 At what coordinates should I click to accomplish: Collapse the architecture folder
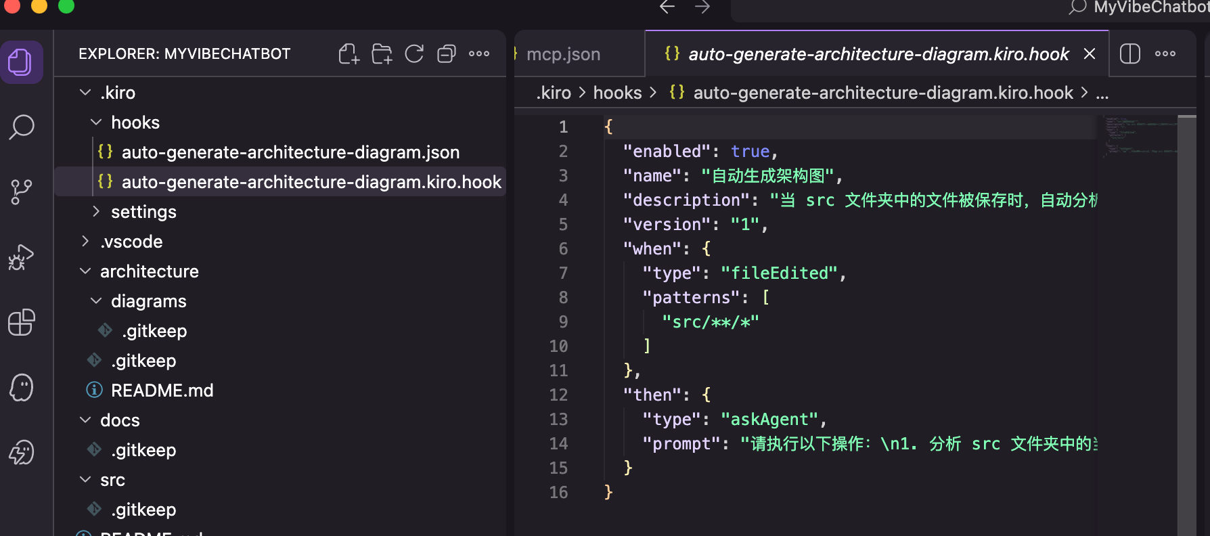click(x=149, y=271)
